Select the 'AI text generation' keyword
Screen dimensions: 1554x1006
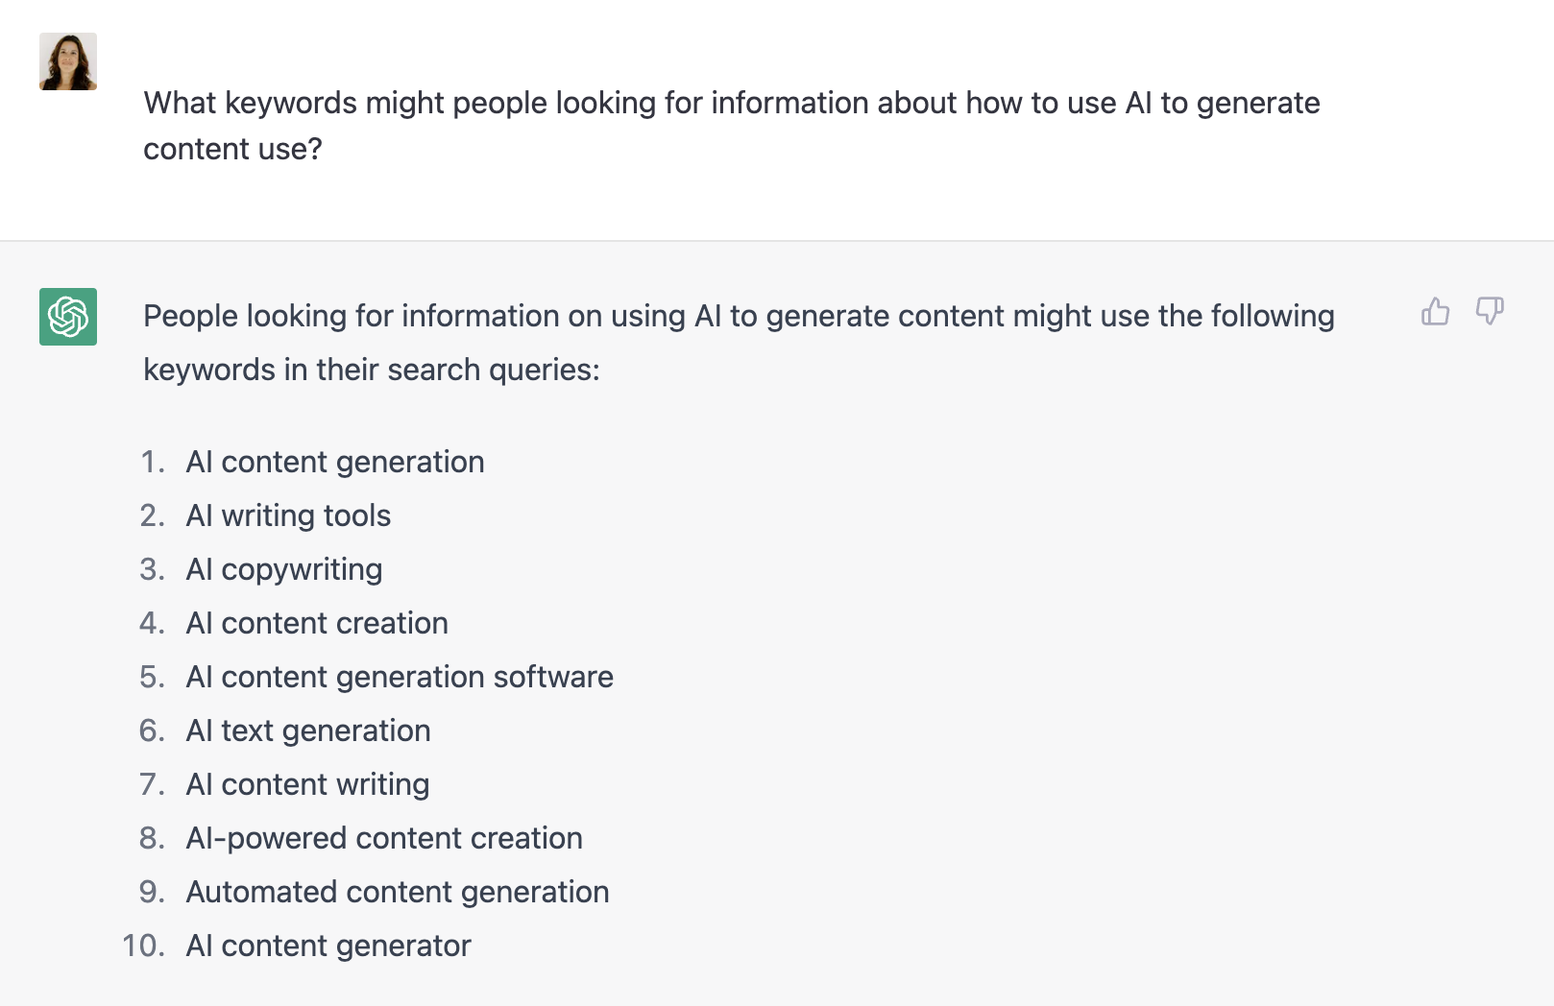[308, 731]
